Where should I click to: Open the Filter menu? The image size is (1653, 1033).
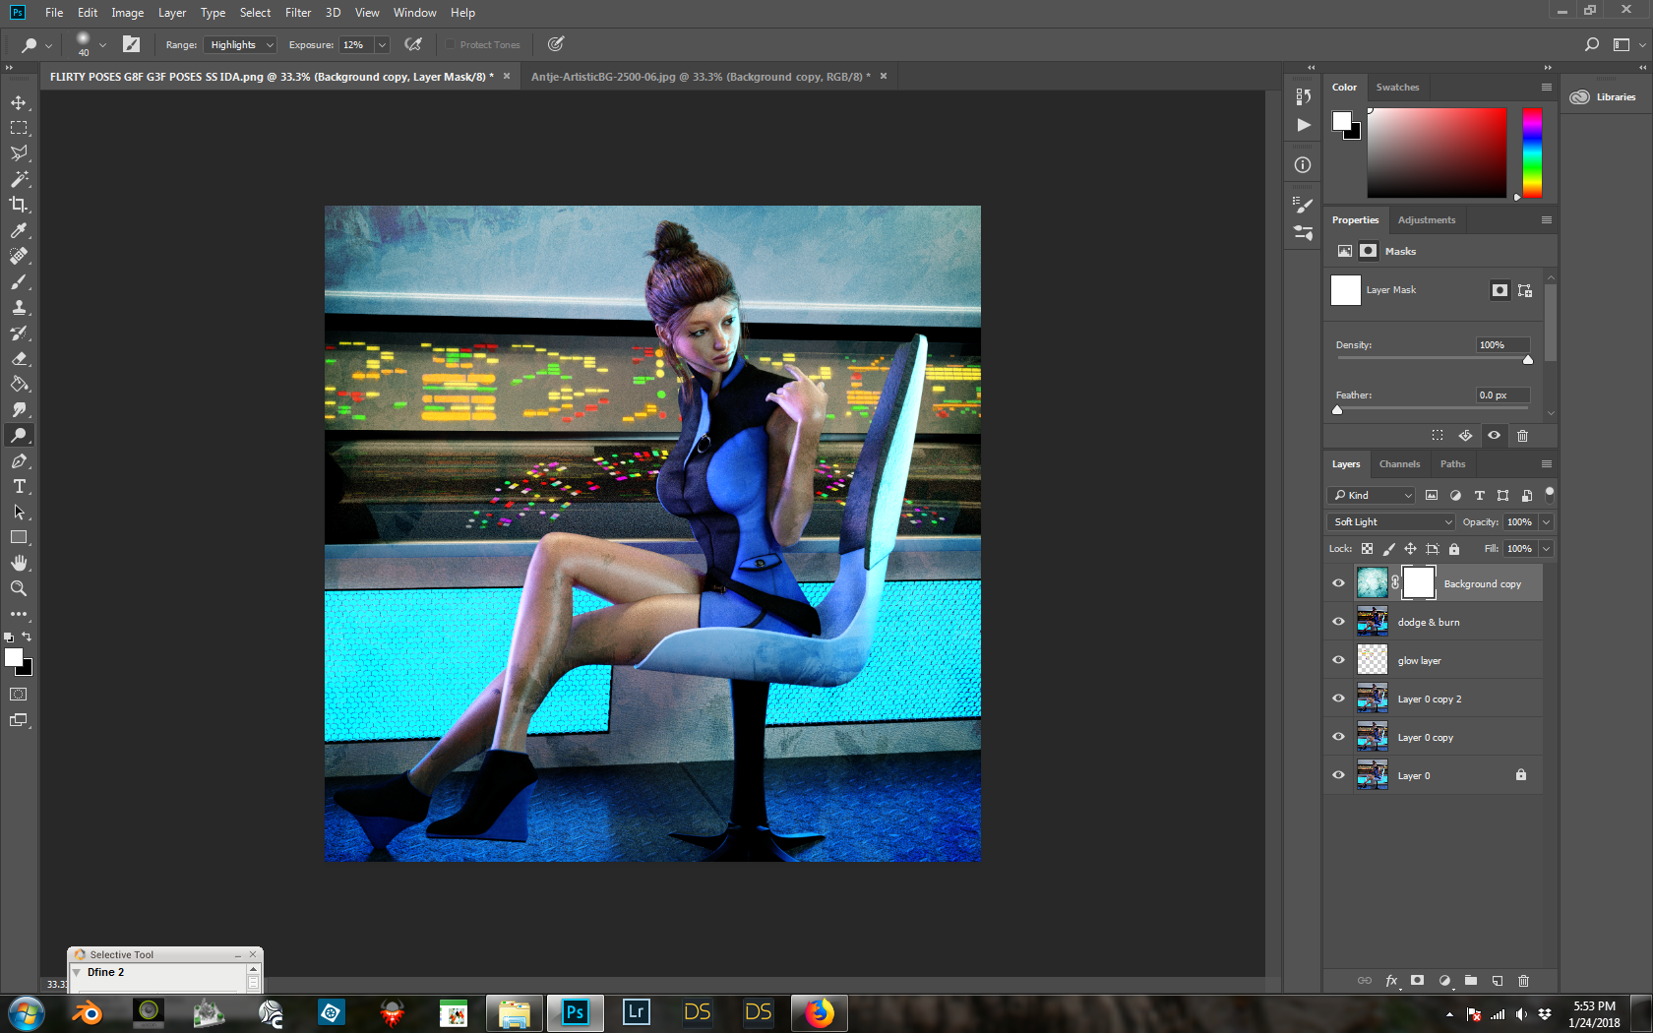(x=297, y=13)
